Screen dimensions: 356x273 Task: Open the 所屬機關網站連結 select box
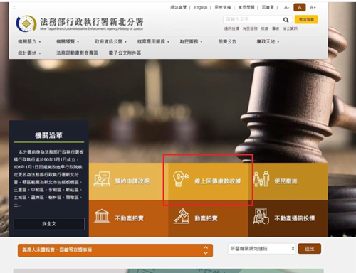point(262,249)
